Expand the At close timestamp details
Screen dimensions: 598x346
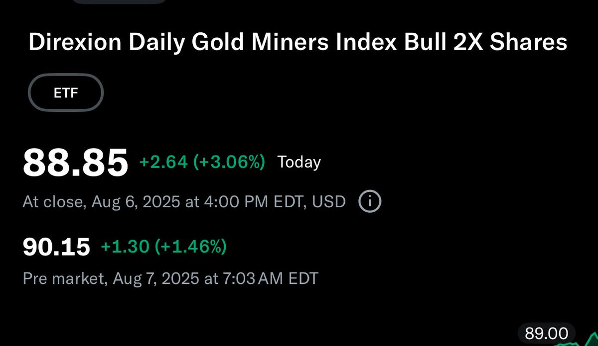click(x=184, y=201)
